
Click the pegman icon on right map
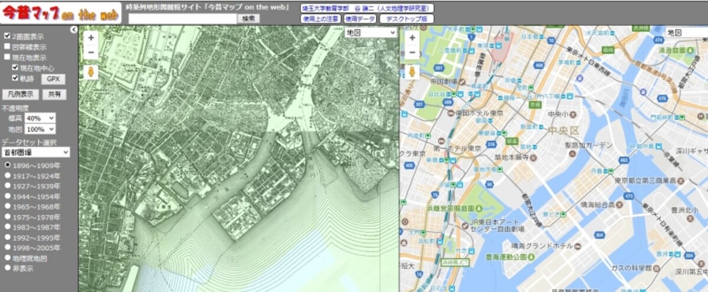(x=412, y=72)
